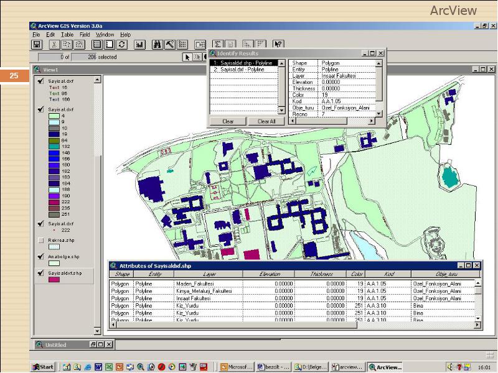Switch to the bezcit Word taskbar button
The image size is (498, 373).
point(273,367)
